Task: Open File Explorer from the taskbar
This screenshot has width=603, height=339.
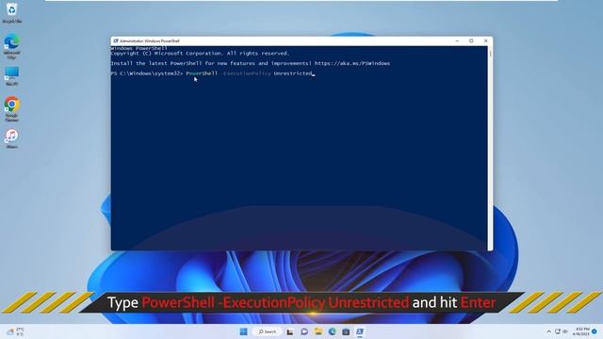Action: (x=318, y=331)
